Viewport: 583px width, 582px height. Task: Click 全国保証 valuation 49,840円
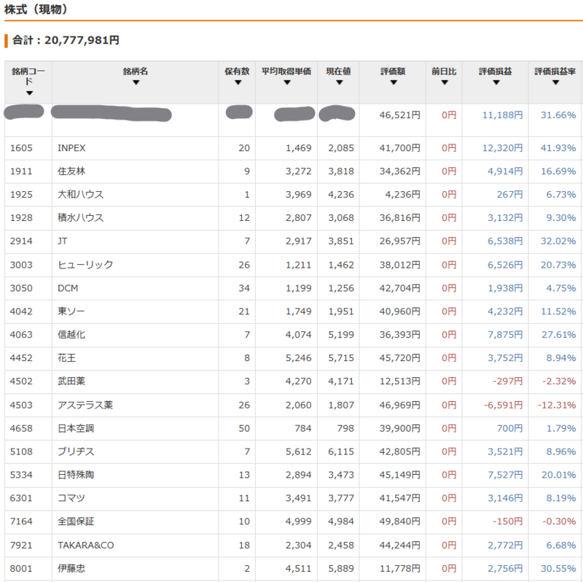[399, 521]
